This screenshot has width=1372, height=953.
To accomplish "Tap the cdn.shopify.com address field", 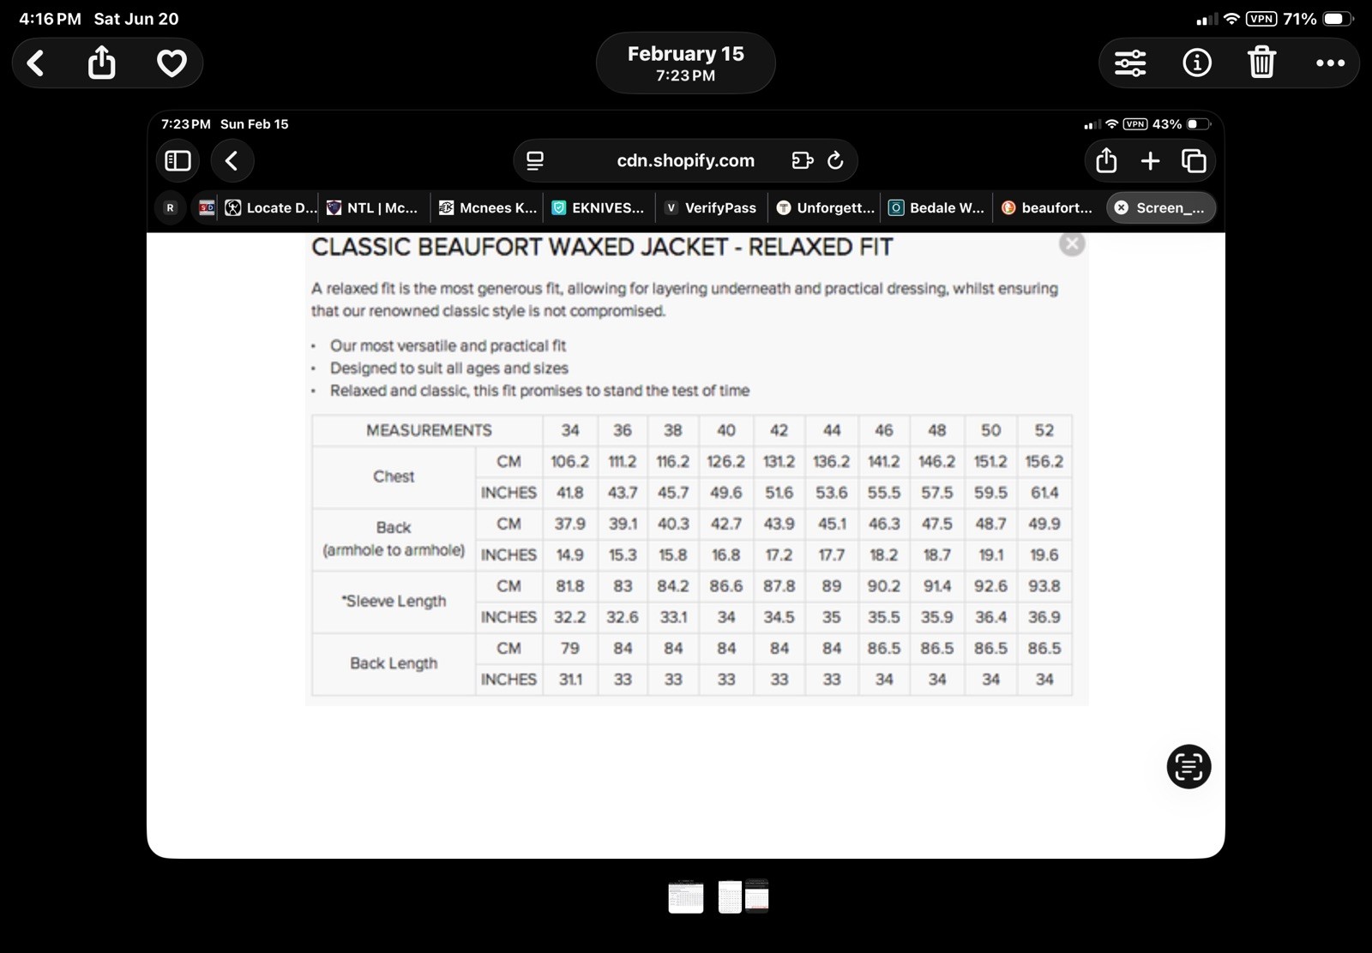I will (686, 161).
